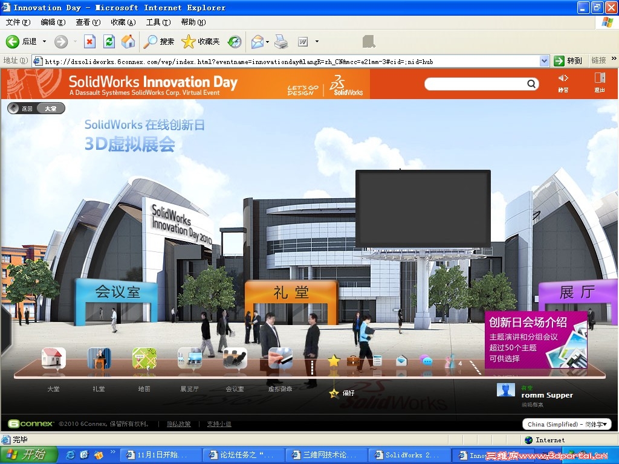
Task: Click the 支持小组 support link
Action: click(219, 424)
